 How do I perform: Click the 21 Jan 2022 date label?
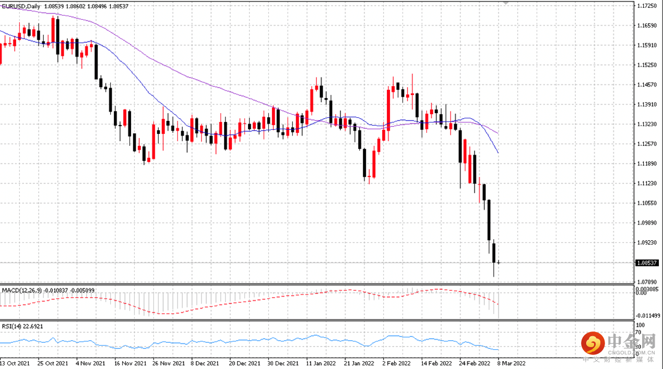(x=359, y=363)
